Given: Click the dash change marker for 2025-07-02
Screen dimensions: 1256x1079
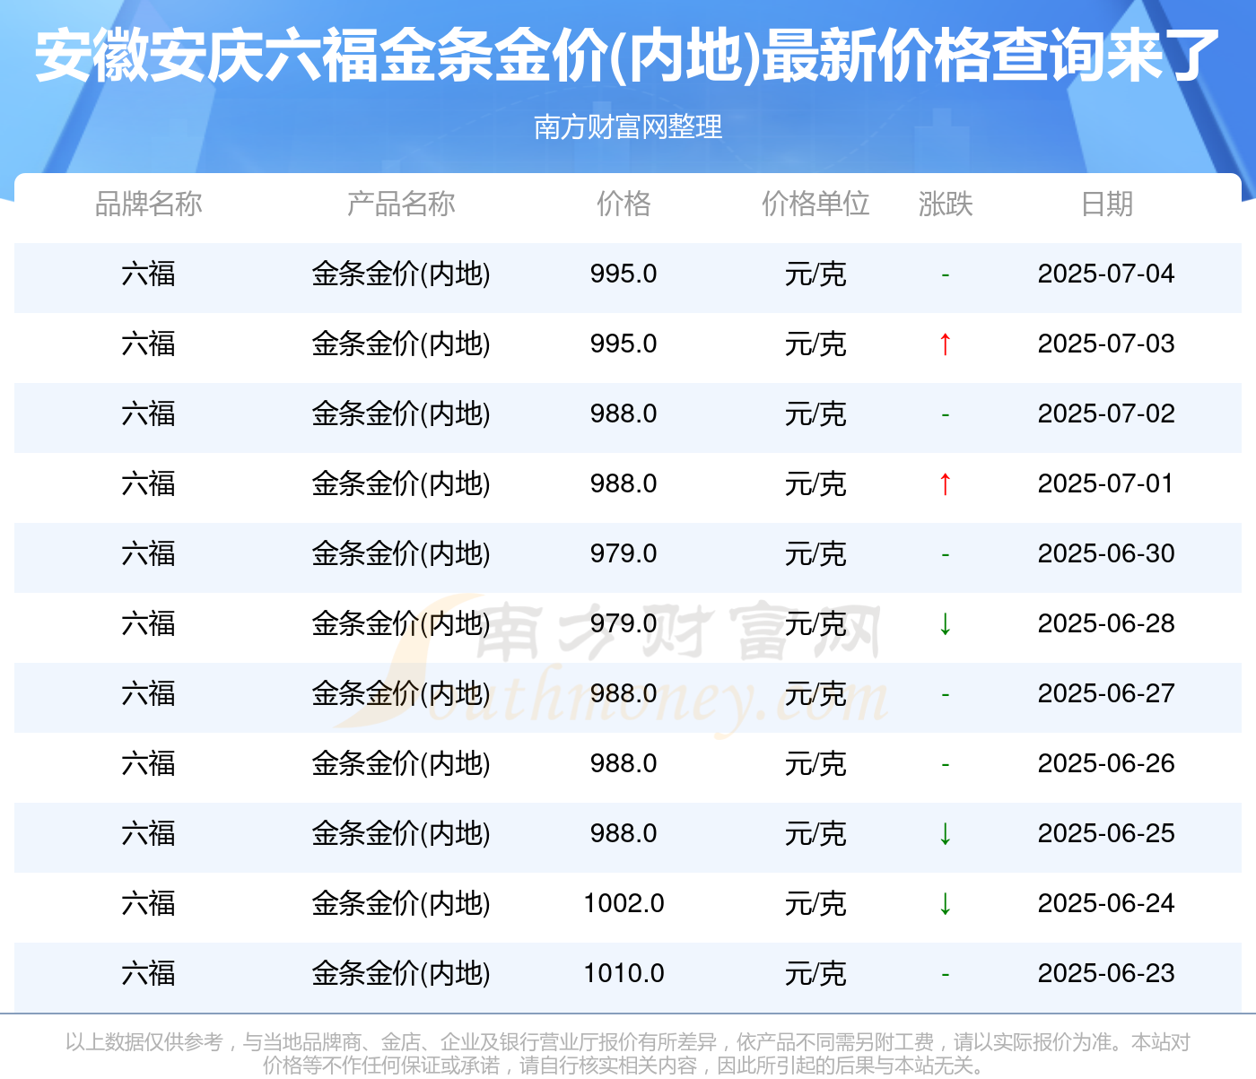Looking at the screenshot, I should tap(945, 414).
